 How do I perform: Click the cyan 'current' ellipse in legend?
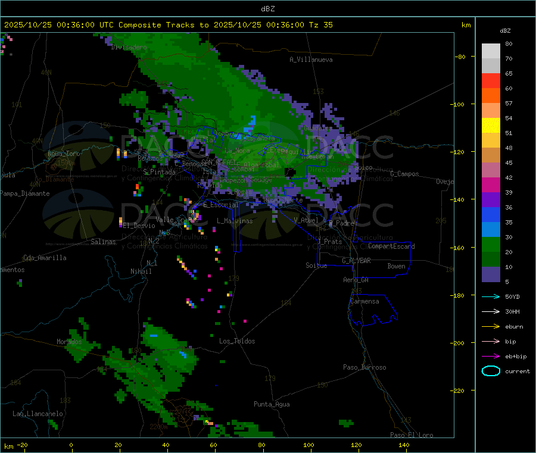coord(491,371)
